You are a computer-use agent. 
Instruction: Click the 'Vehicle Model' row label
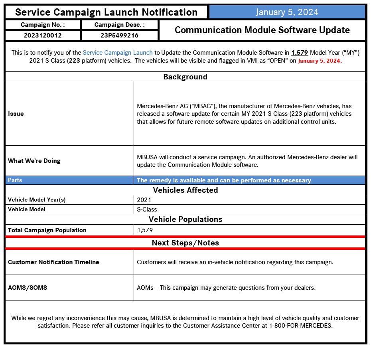click(26, 209)
